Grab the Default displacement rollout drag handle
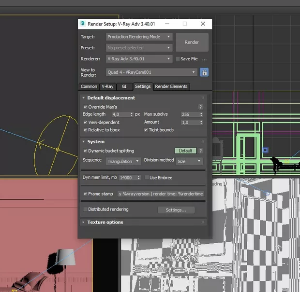 (203, 98)
